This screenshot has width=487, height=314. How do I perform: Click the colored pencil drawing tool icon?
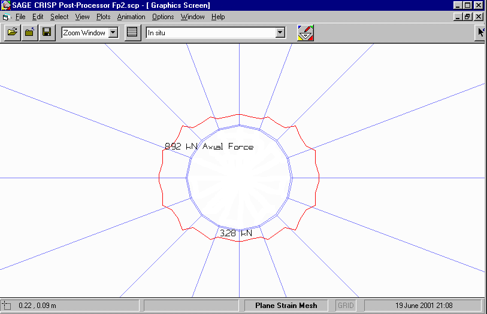point(305,33)
